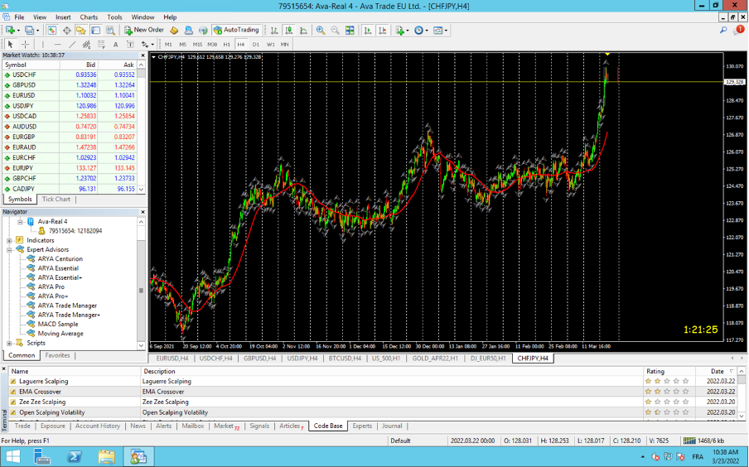Open ARYA Centurion expert advisor

pyautogui.click(x=60, y=259)
